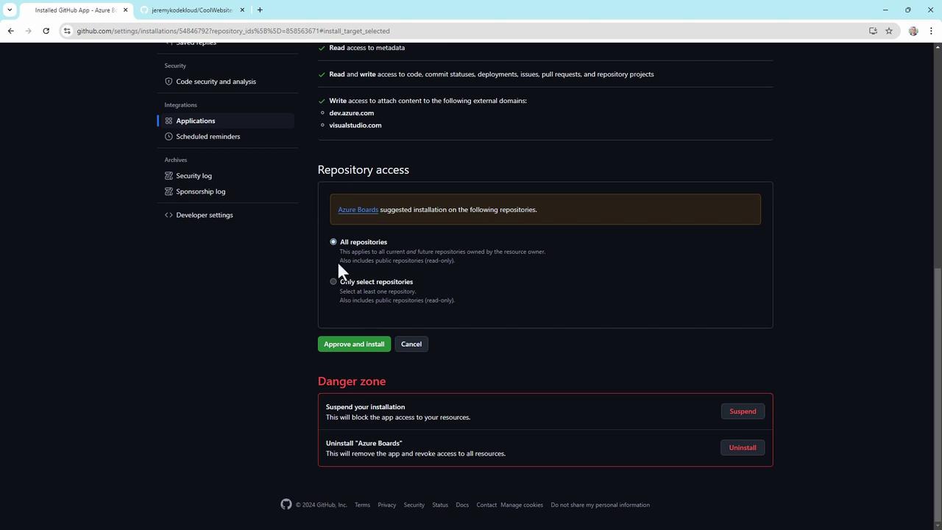
Task: Open the Azure Boards link
Action: (x=358, y=210)
